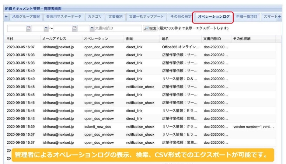Click the 文書内部ID column header
The width and height of the screenshot is (286, 164).
point(216,39)
